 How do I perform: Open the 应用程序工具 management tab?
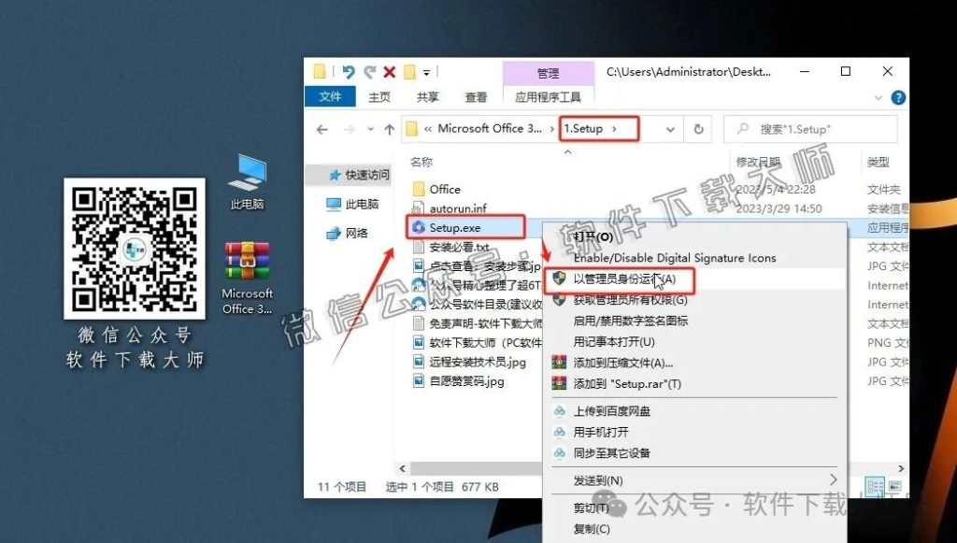(x=550, y=96)
